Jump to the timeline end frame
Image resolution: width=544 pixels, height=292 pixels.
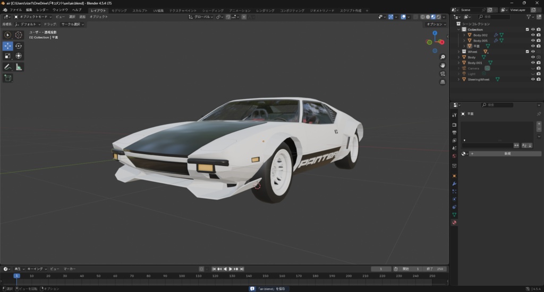click(x=242, y=269)
